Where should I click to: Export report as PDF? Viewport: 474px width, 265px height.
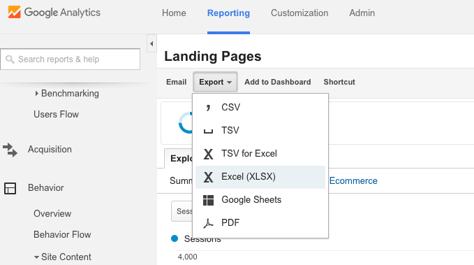click(x=260, y=223)
